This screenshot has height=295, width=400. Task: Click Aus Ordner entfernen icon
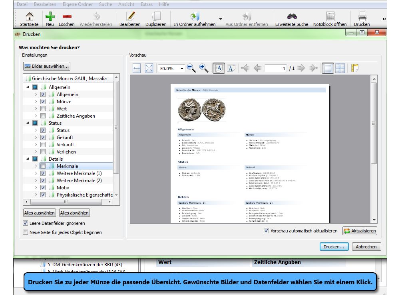coord(247,16)
